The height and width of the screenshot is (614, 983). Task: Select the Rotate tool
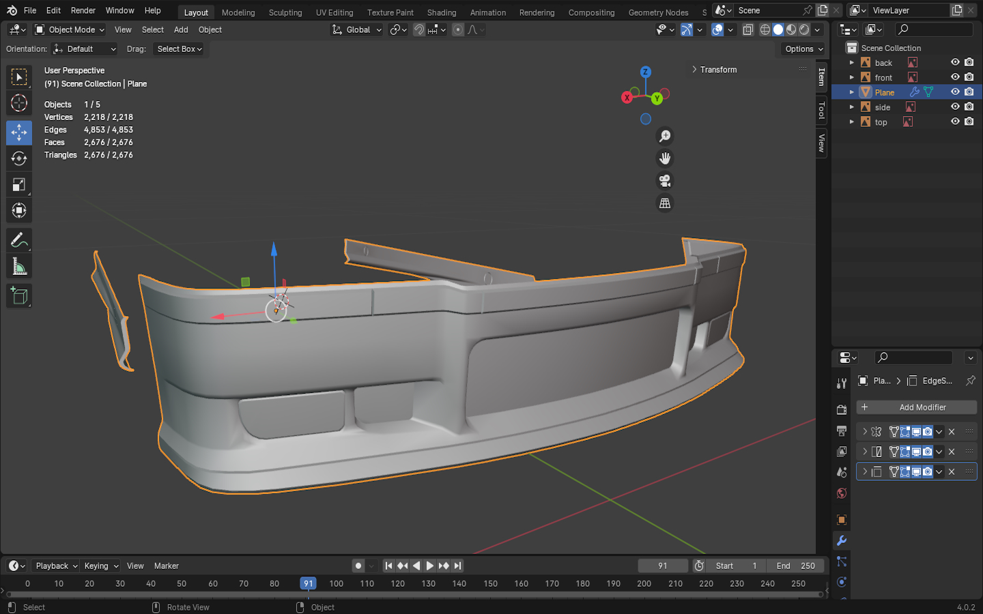click(x=19, y=158)
